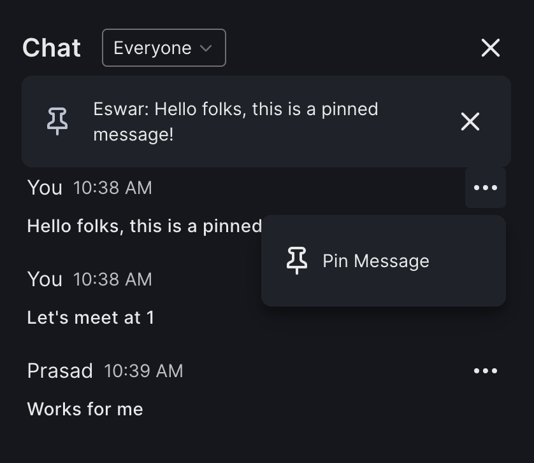534x463 pixels.
Task: Click Eswar's pinned message text
Action: tap(236, 121)
